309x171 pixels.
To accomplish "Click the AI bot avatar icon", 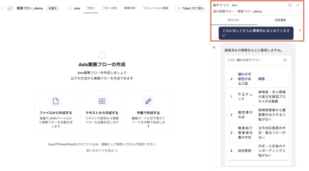I will click(214, 47).
